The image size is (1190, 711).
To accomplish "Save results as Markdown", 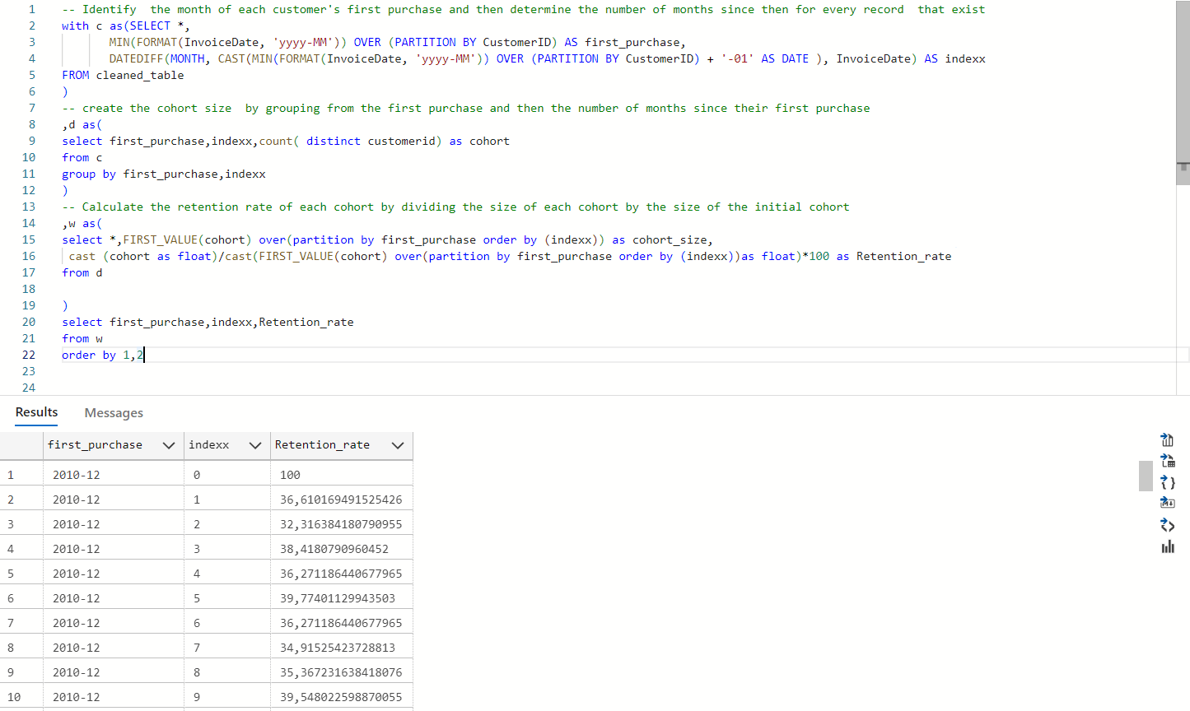I will pyautogui.click(x=1167, y=502).
